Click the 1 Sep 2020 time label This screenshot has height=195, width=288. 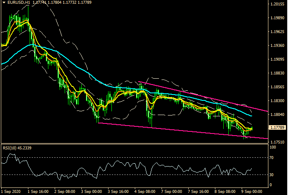coord(12,191)
